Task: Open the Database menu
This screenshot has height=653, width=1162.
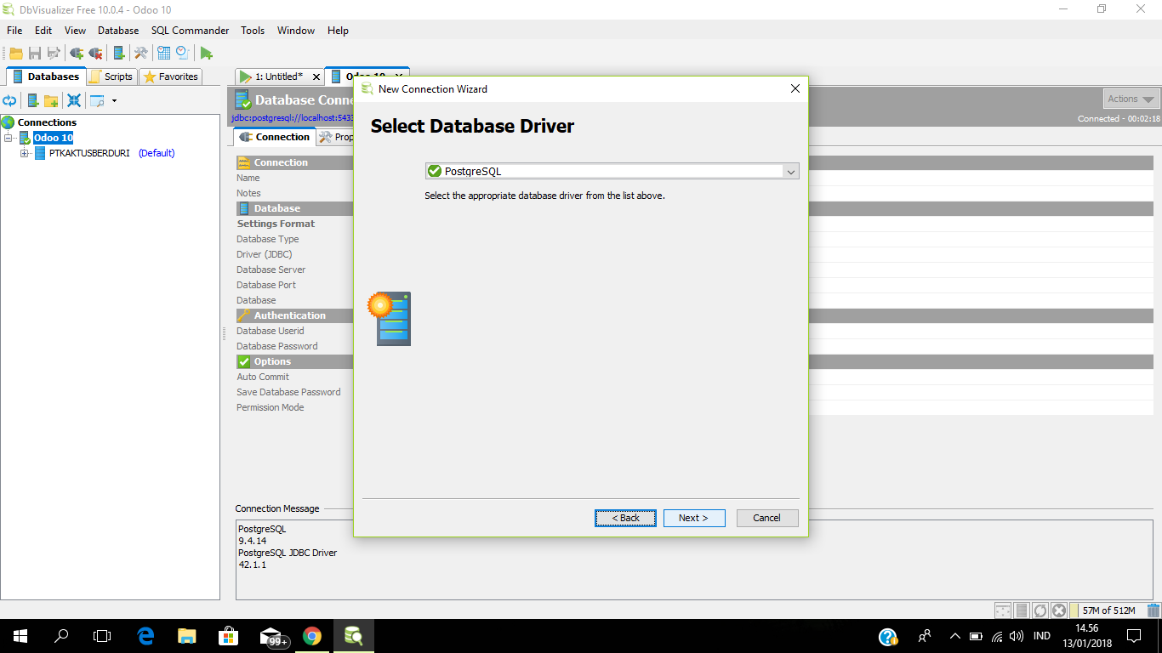Action: 118,30
